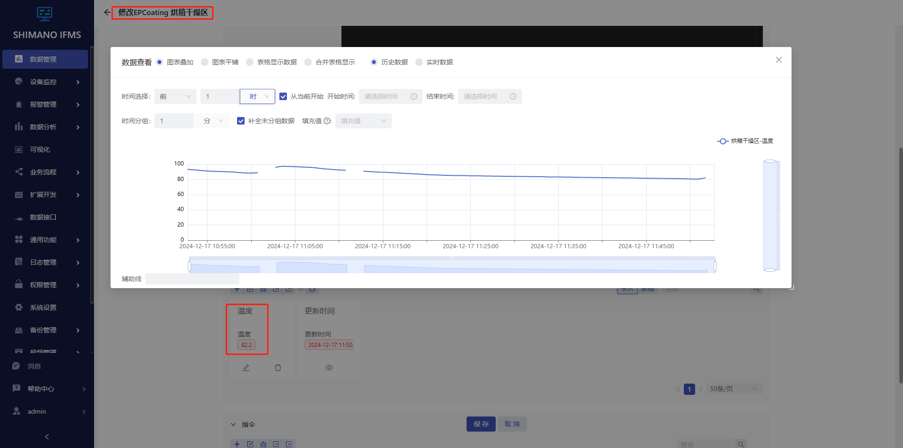Open the 前 time direction dropdown
Viewport: 903px width, 448px height.
(x=175, y=96)
